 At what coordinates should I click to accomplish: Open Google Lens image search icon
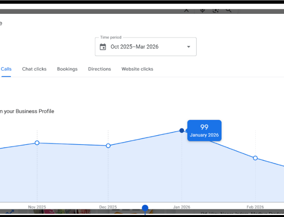[215, 10]
